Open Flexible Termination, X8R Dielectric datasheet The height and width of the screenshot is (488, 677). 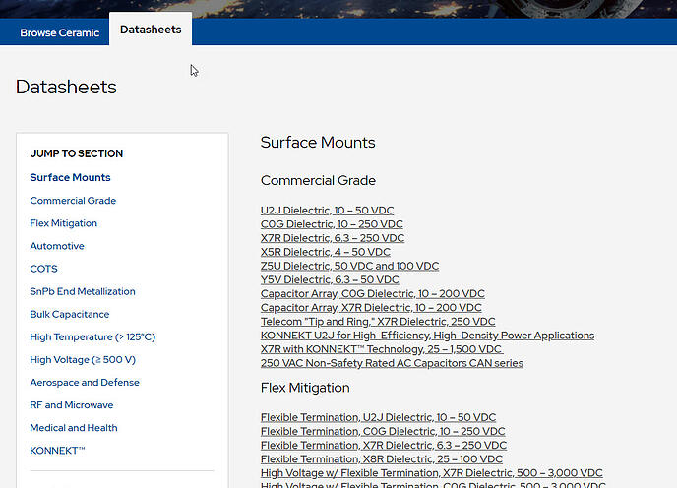coord(381,459)
